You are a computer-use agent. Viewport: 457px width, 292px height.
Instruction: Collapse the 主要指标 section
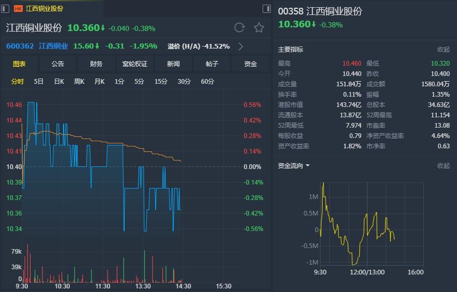click(443, 50)
